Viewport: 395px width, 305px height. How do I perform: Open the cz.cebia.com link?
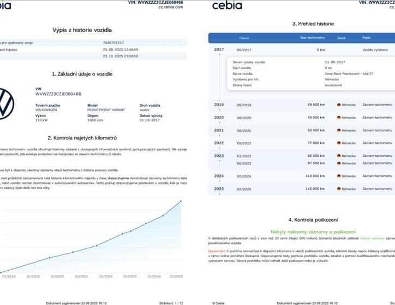click(x=171, y=8)
